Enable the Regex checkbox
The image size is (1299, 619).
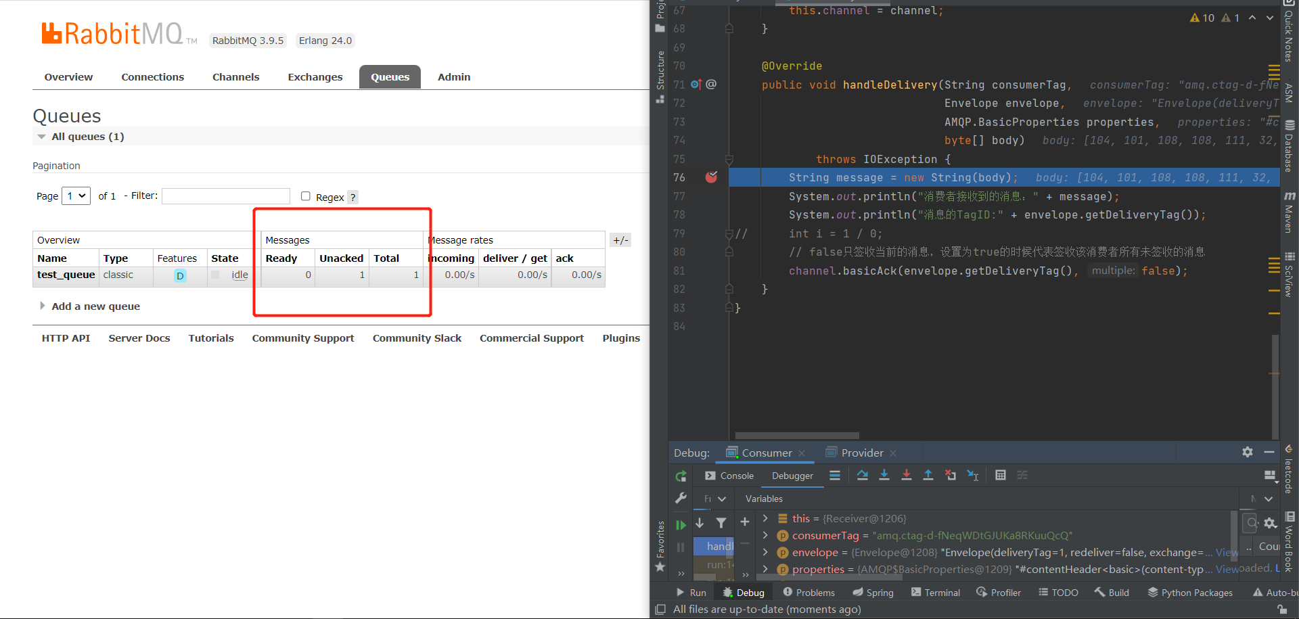click(306, 196)
